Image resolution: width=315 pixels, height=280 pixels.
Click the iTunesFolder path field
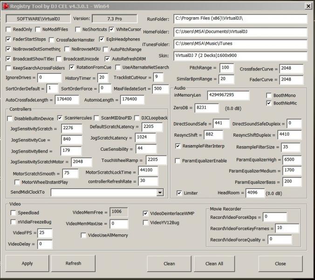point(240,44)
